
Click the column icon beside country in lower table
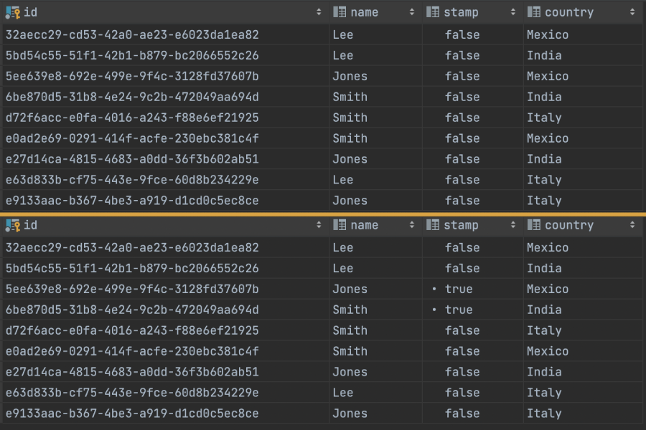click(534, 225)
